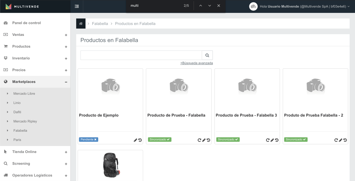Click the Panel de control dashboard icon
Viewport: 355px width, 181px height.
coord(6,23)
